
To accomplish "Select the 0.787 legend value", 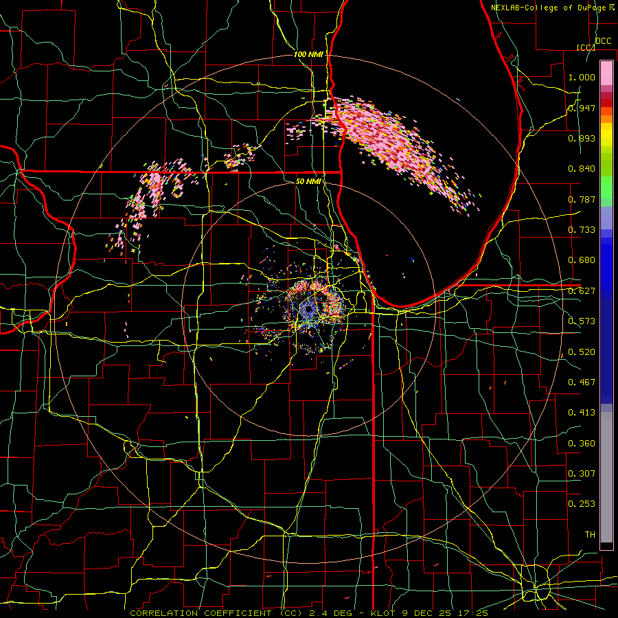I will pyautogui.click(x=582, y=199).
